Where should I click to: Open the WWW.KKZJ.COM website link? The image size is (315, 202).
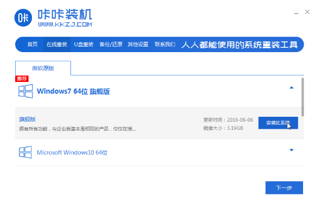click(x=65, y=24)
